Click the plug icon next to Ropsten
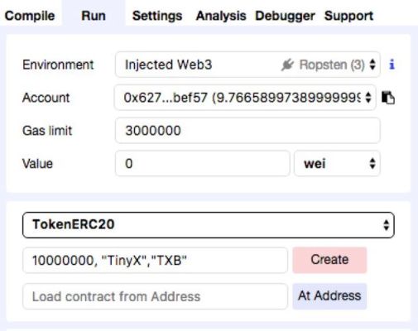Viewport: 418px width, 331px height. click(x=287, y=65)
